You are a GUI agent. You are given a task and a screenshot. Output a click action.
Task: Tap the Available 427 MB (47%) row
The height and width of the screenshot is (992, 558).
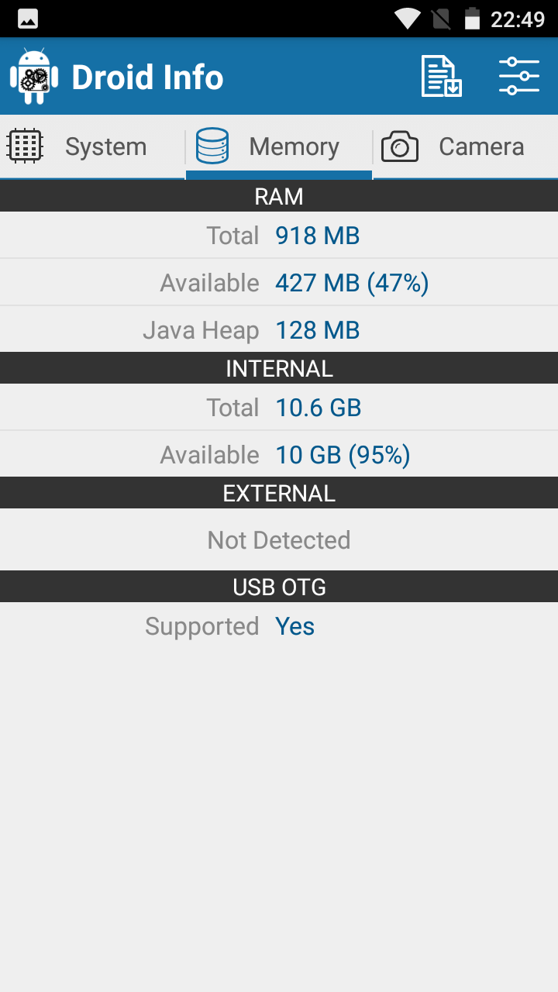(279, 283)
